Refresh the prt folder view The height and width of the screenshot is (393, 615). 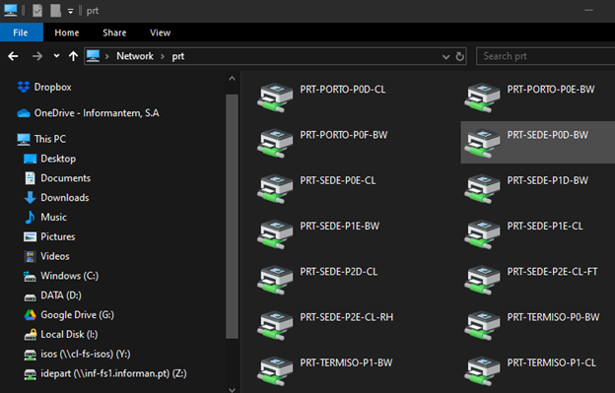pos(460,56)
